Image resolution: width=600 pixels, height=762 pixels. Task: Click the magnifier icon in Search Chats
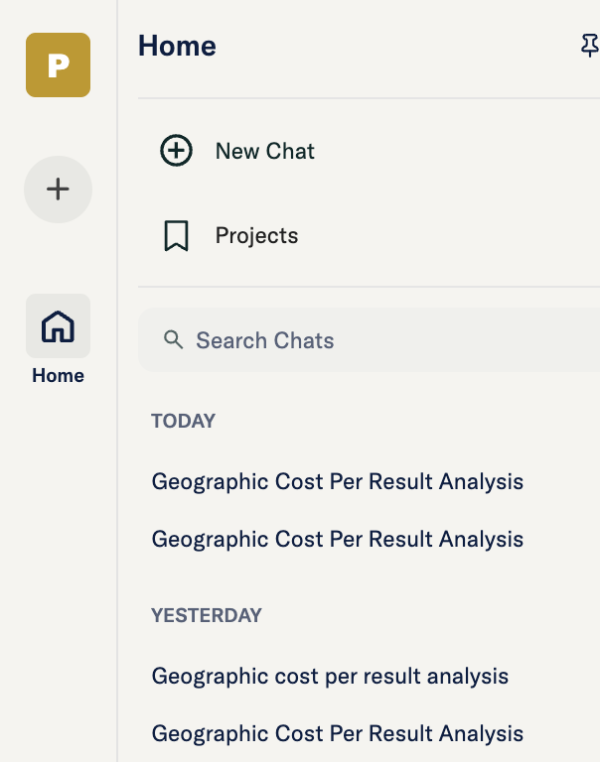point(174,340)
